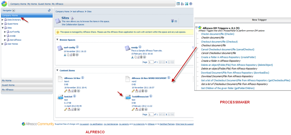Click the page number field in Content Items
This screenshot has height=135, width=291.
pos(151,115)
